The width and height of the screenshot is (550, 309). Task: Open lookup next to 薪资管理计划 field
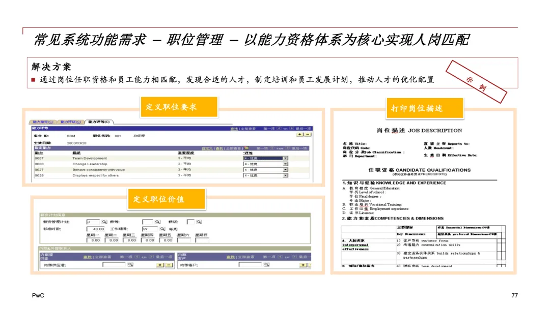(x=104, y=222)
